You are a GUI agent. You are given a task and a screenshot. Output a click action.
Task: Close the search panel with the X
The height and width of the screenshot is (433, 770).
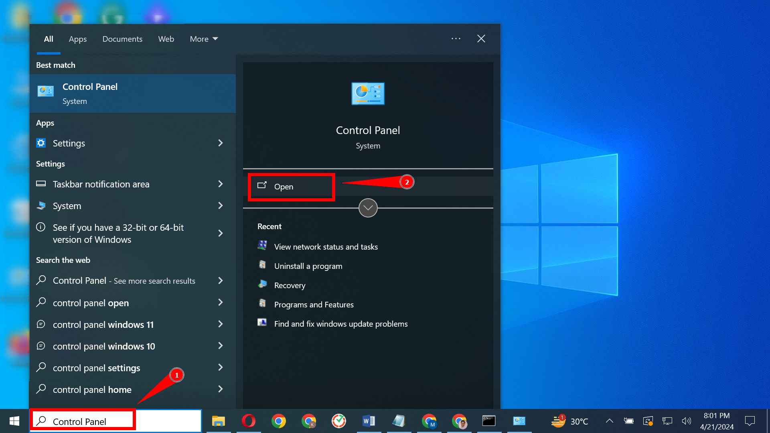[481, 39]
